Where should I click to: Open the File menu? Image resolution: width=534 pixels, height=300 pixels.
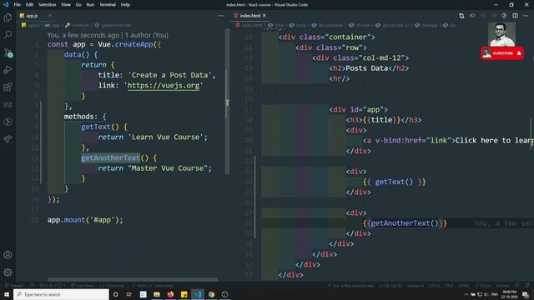17,5
